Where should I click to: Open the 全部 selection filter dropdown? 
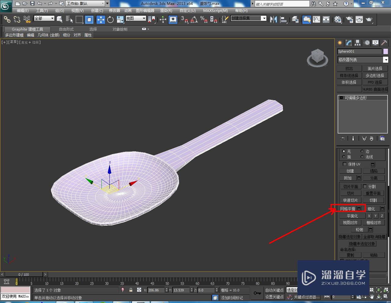[44, 18]
